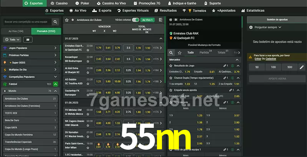Switch layout with the grid view icon

28,39
